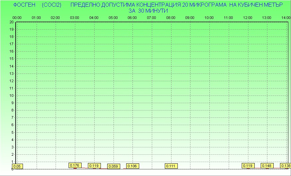This screenshot has width=291, height=176.
Task: Click the 0.111 value label
Action: [171, 166]
